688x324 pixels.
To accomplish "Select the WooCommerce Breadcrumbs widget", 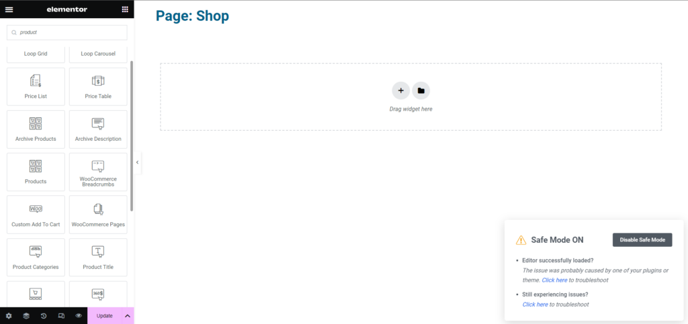I will click(x=98, y=172).
